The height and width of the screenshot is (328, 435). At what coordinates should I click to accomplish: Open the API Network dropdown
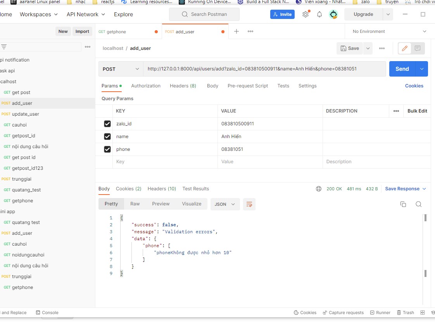86,14
